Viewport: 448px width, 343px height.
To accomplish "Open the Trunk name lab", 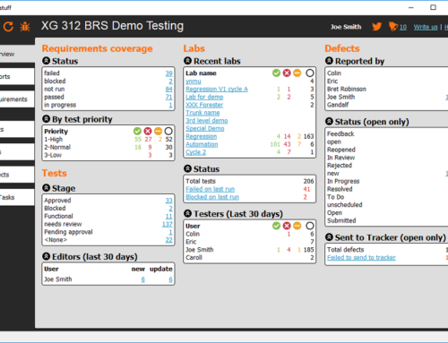I will tap(202, 113).
